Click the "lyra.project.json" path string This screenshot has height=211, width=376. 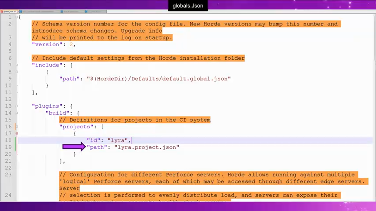(147, 147)
